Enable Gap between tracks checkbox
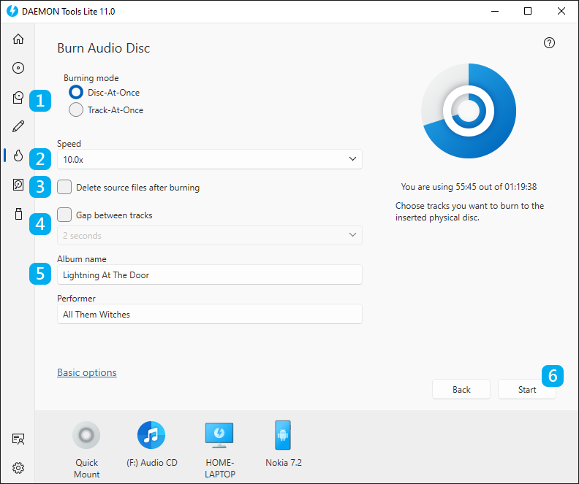Viewport: 579px width, 484px height. tap(64, 215)
